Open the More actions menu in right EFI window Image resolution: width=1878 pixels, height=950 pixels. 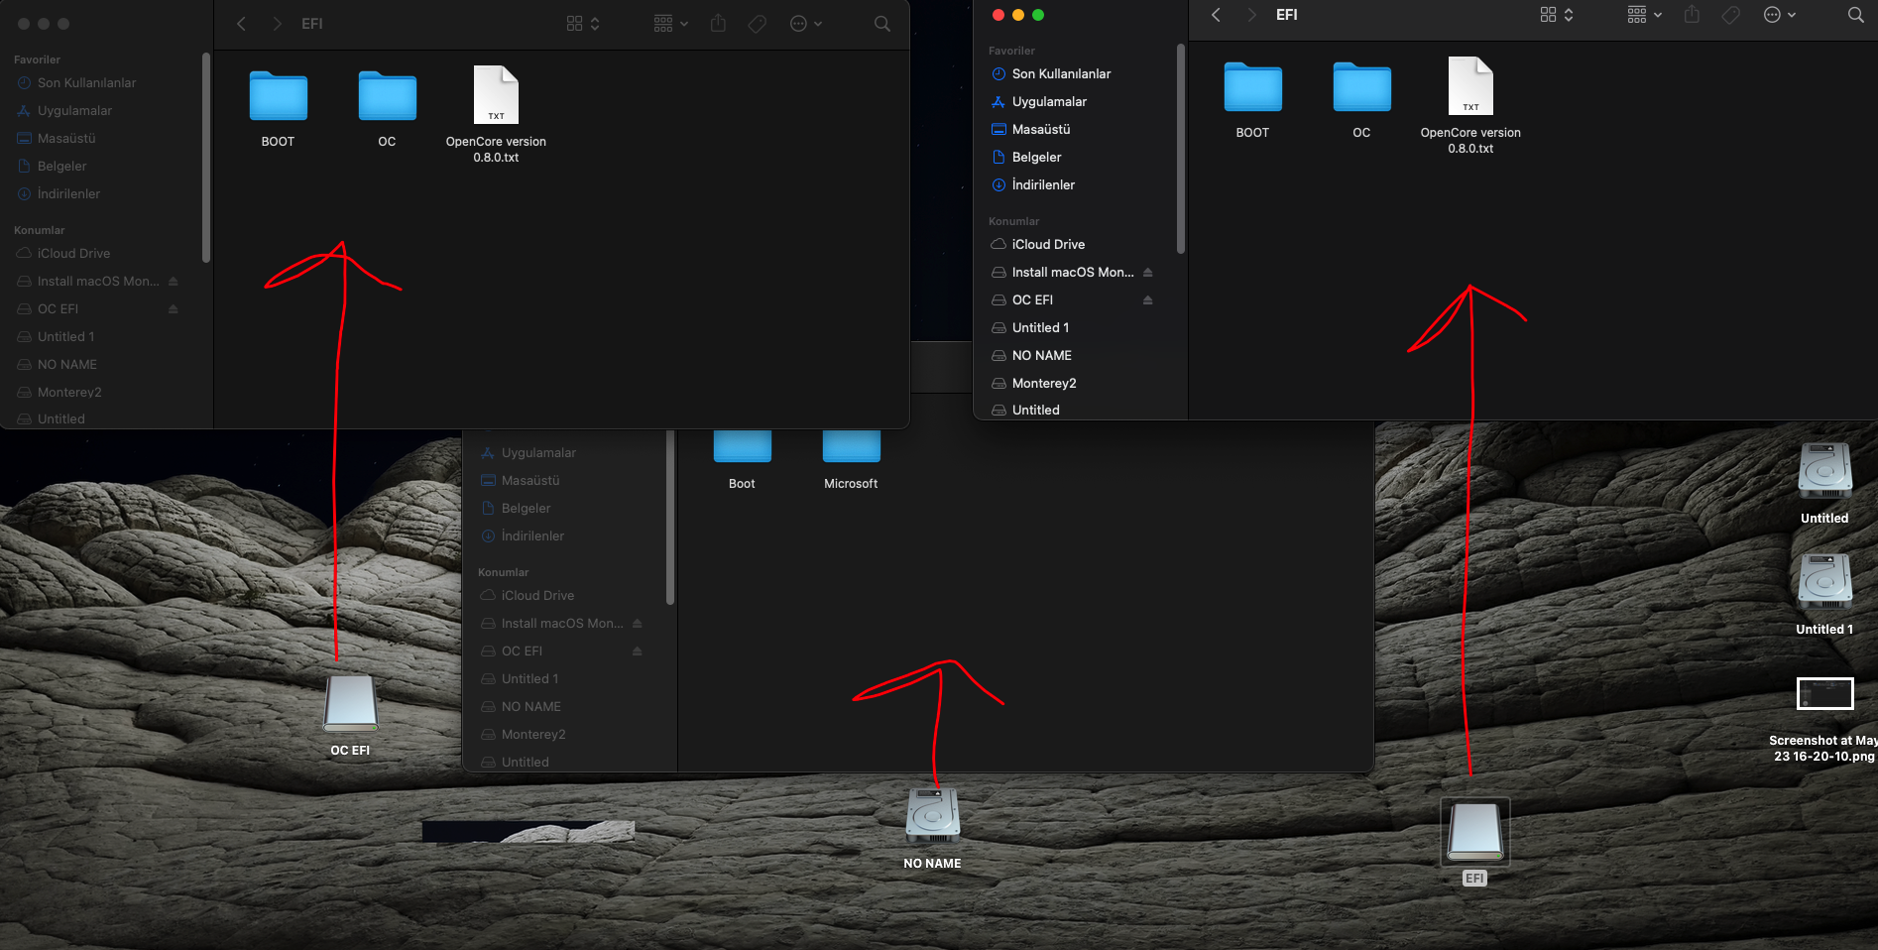click(x=1780, y=15)
